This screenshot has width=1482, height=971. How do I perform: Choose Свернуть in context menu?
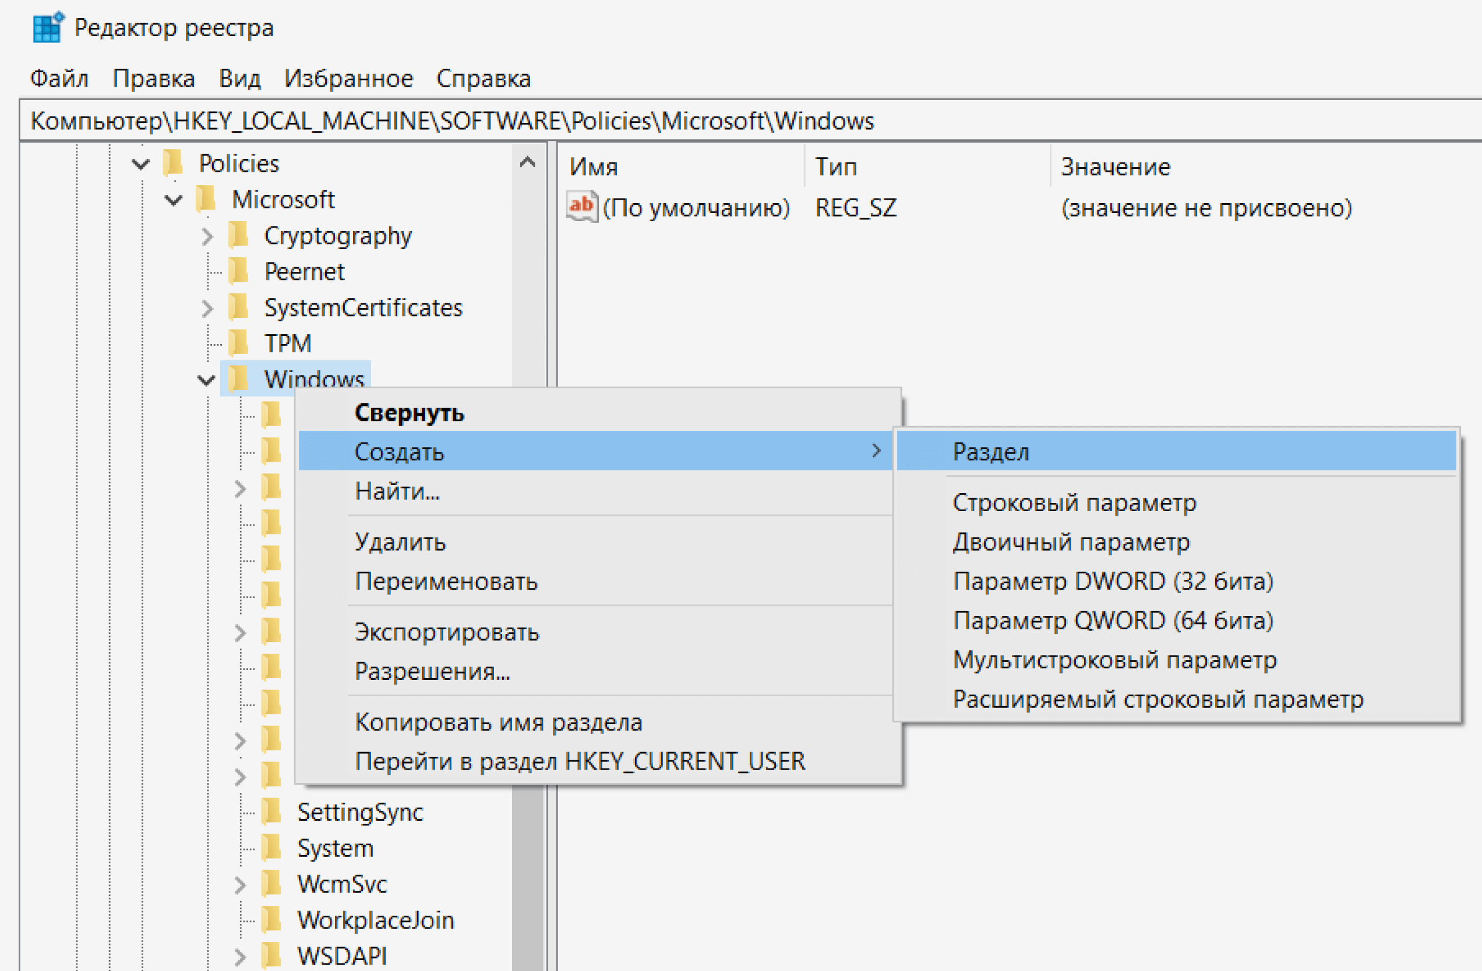[x=598, y=412]
